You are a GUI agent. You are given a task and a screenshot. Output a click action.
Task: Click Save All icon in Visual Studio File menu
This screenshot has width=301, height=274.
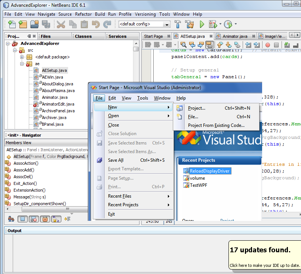(x=99, y=160)
